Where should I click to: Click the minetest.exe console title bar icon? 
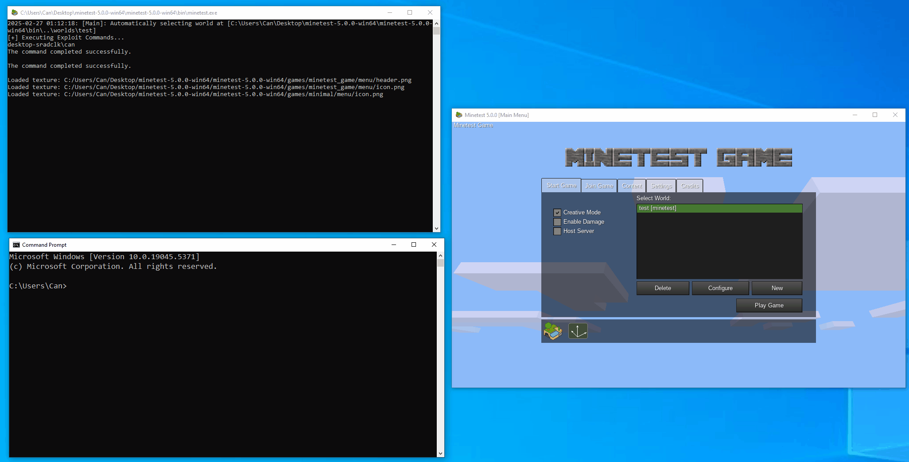coord(15,13)
